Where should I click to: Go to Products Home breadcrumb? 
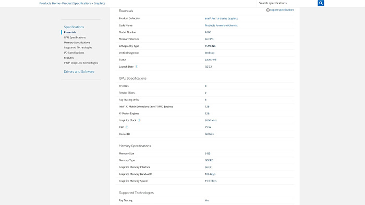click(x=50, y=3)
